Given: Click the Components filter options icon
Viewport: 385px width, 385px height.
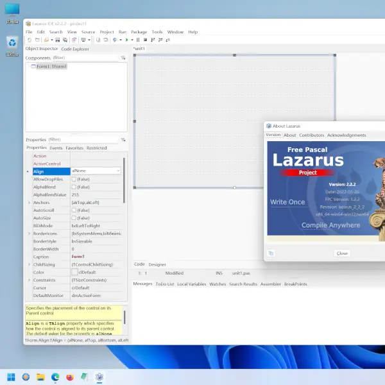Looking at the screenshot, I should point(123,58).
